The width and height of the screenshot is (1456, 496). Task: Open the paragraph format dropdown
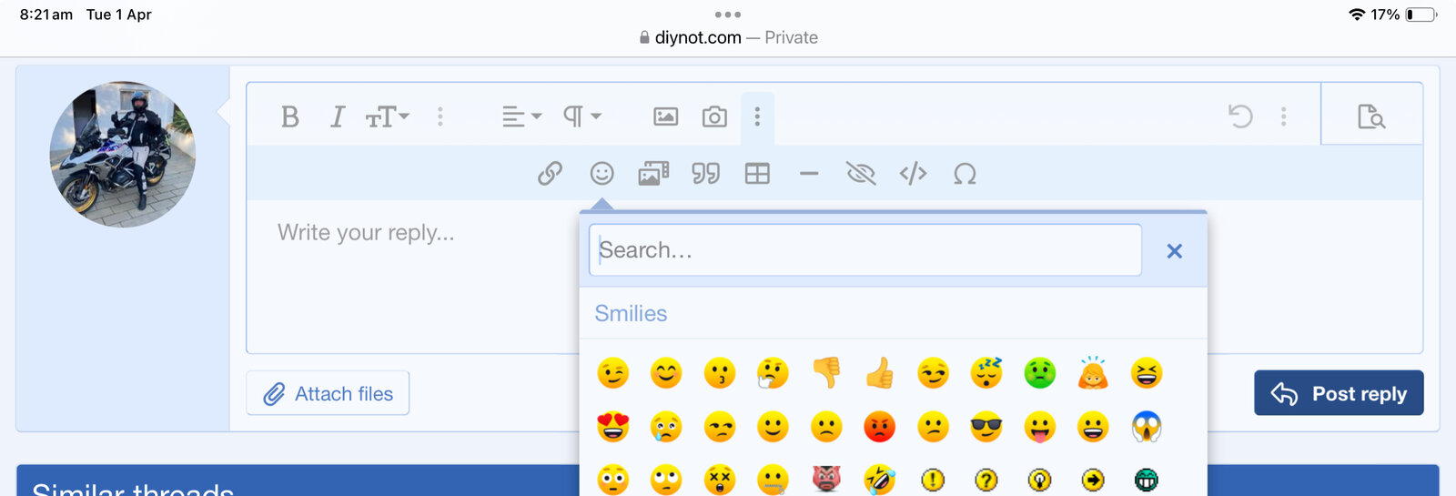[x=582, y=116]
